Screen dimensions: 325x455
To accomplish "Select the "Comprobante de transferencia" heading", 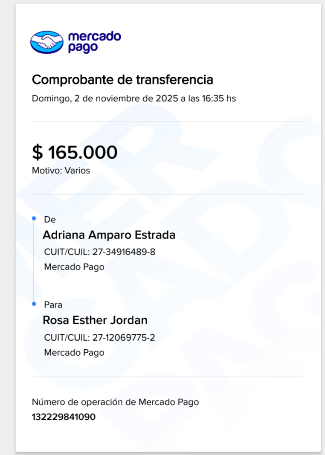I will click(122, 80).
